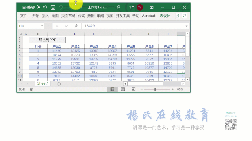
Task: Toggle the AutoSave switch
Action: (x=42, y=7)
